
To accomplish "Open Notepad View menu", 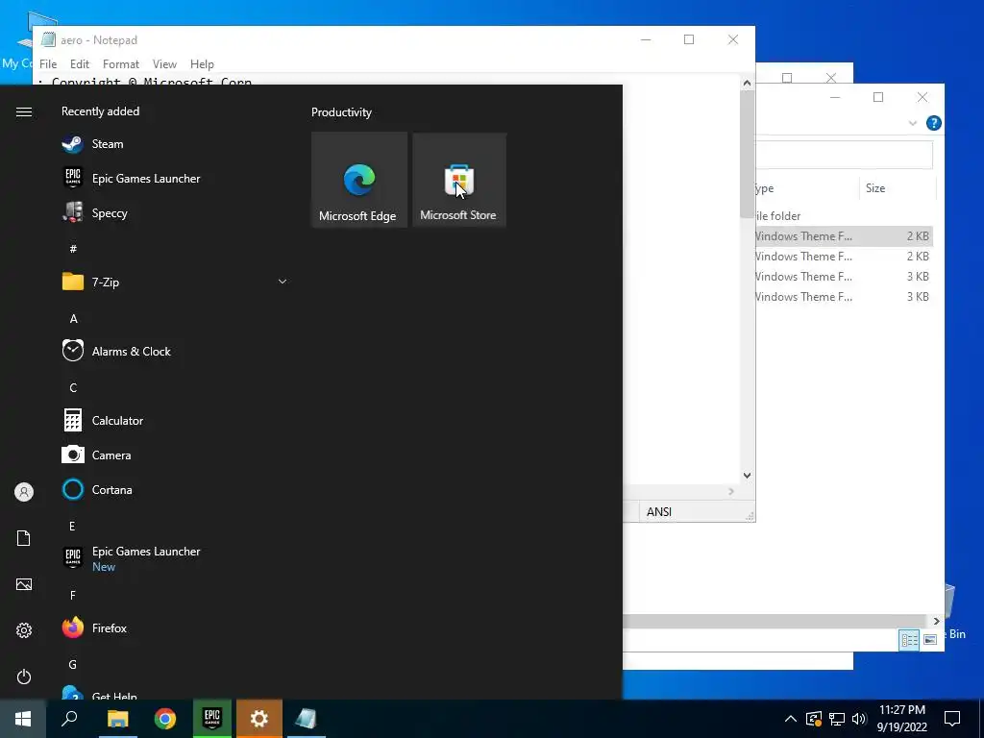I will coord(164,64).
